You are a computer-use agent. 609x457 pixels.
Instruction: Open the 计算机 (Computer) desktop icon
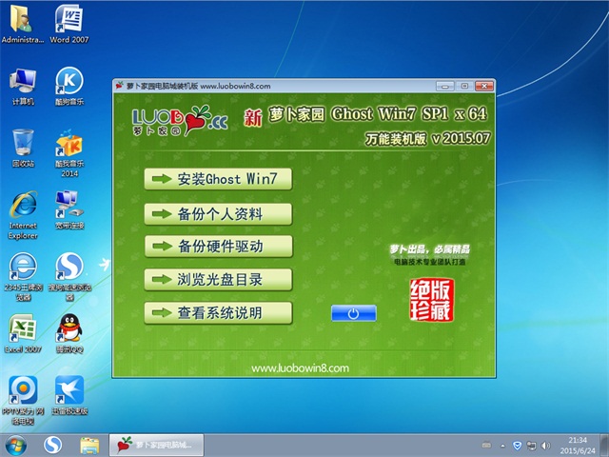(x=23, y=87)
